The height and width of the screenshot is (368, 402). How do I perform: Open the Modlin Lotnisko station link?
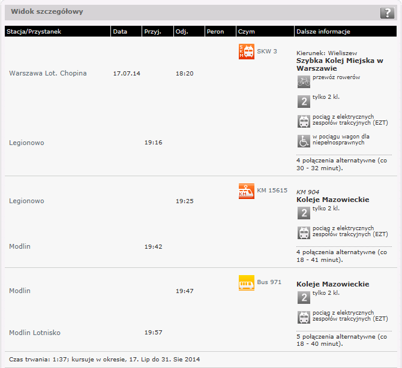(x=35, y=333)
